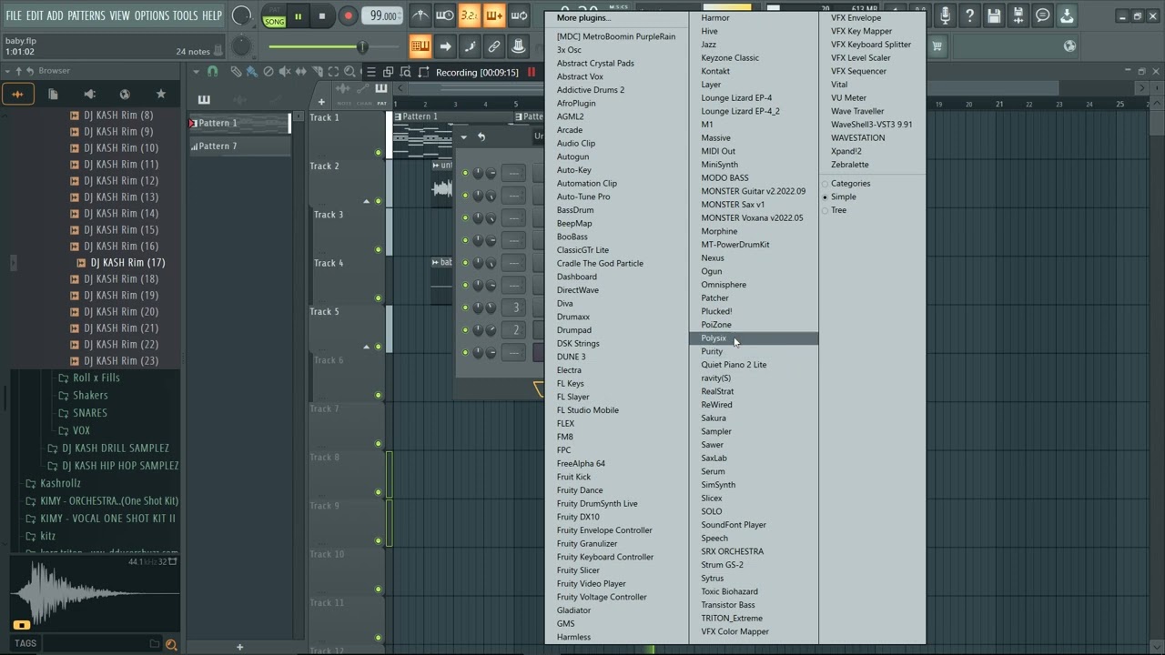Open the Roll x Fills folder
The height and width of the screenshot is (655, 1165).
[x=96, y=378]
